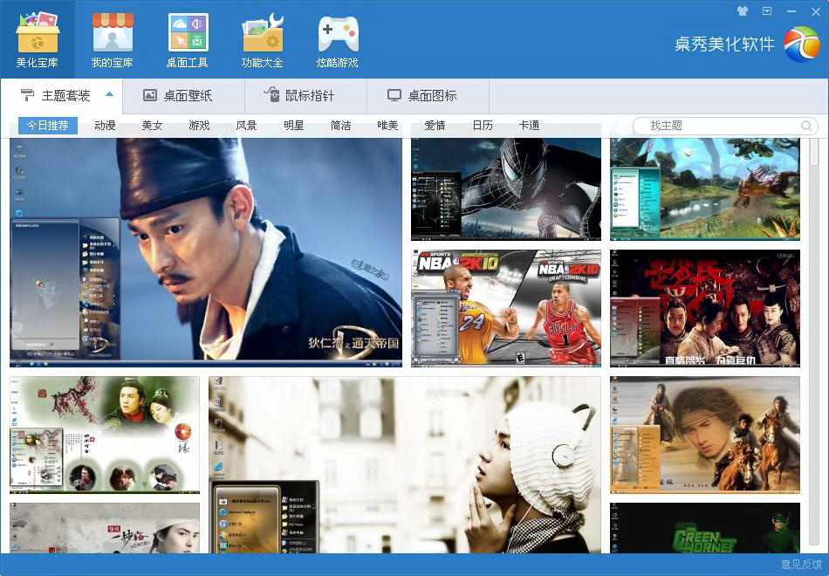
Task: Switch to 桌面图标 tab
Action: 428,96
